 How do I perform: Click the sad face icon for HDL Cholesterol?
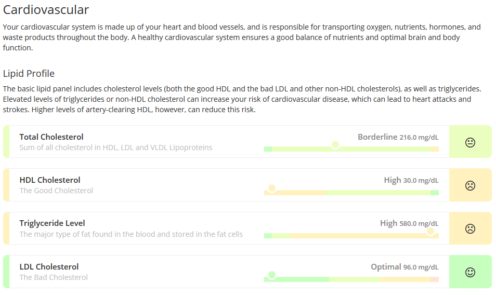470,185
